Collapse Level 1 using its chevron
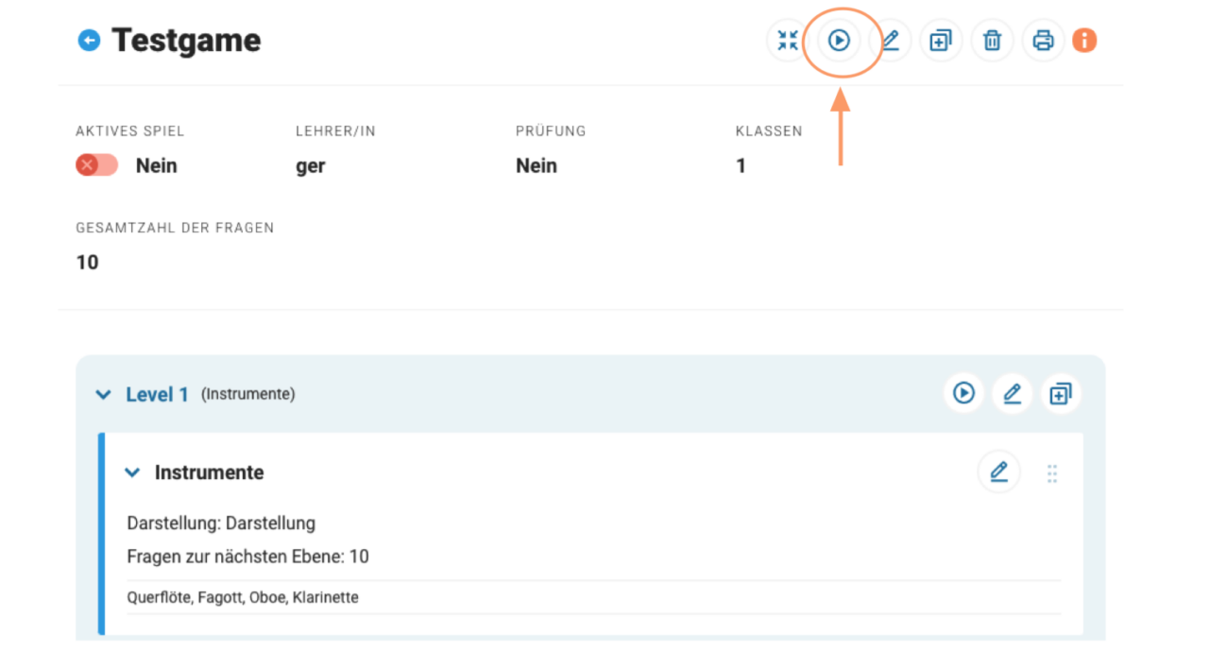 (x=103, y=395)
